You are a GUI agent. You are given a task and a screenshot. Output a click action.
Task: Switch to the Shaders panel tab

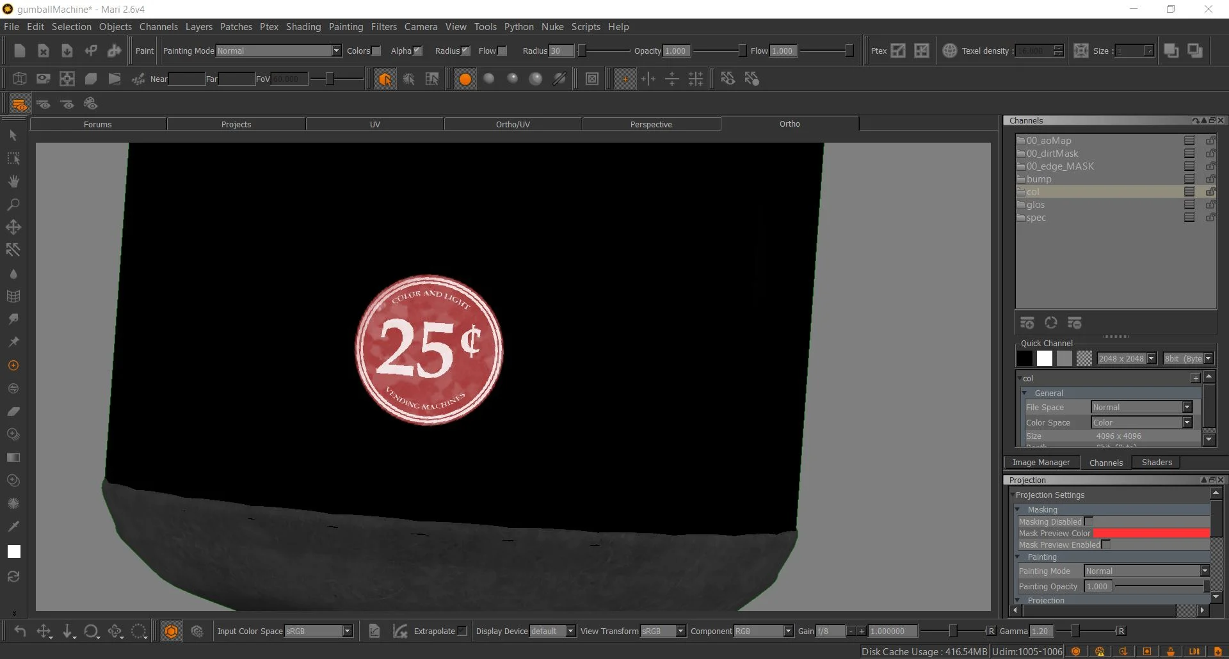(1157, 462)
